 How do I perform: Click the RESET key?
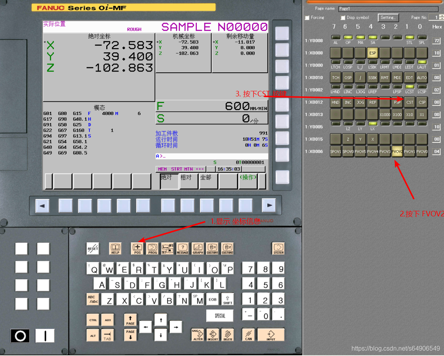click(x=92, y=248)
